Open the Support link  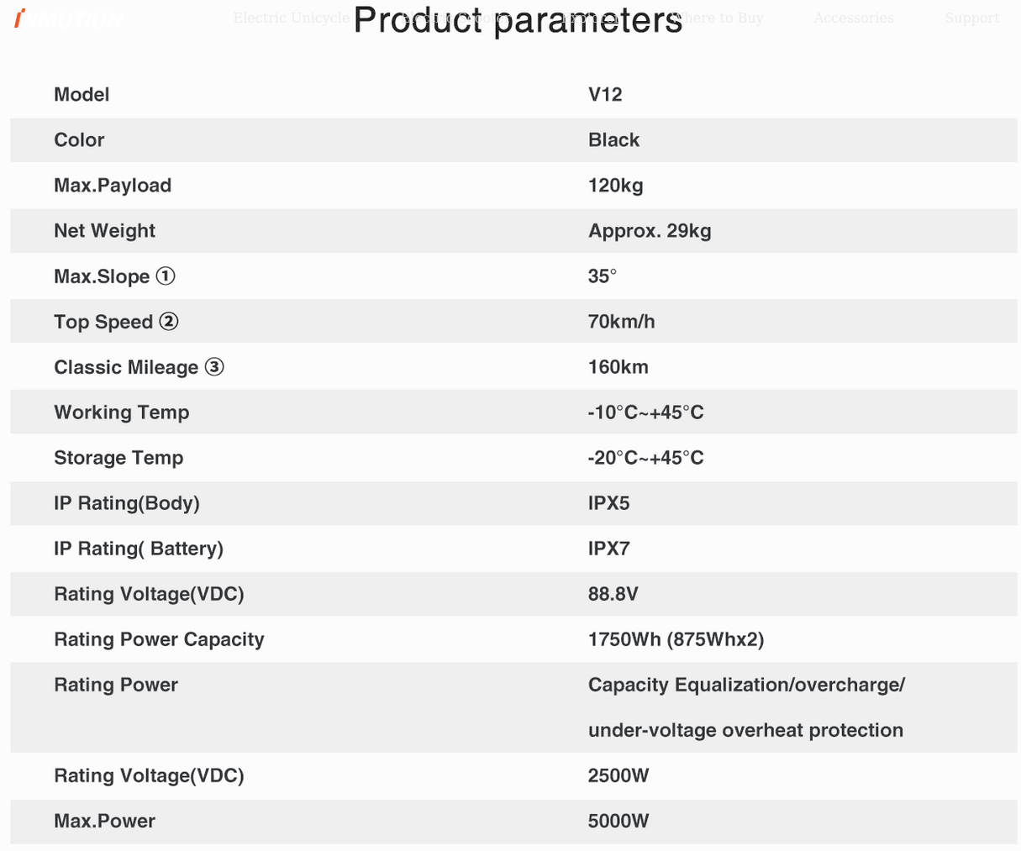972,18
